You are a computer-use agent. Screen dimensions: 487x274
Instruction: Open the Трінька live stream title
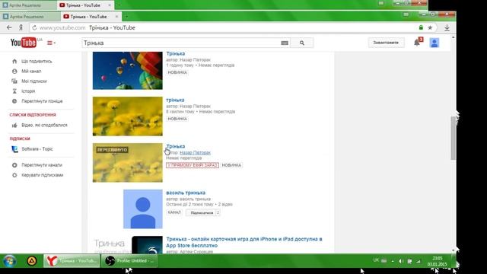(x=176, y=146)
